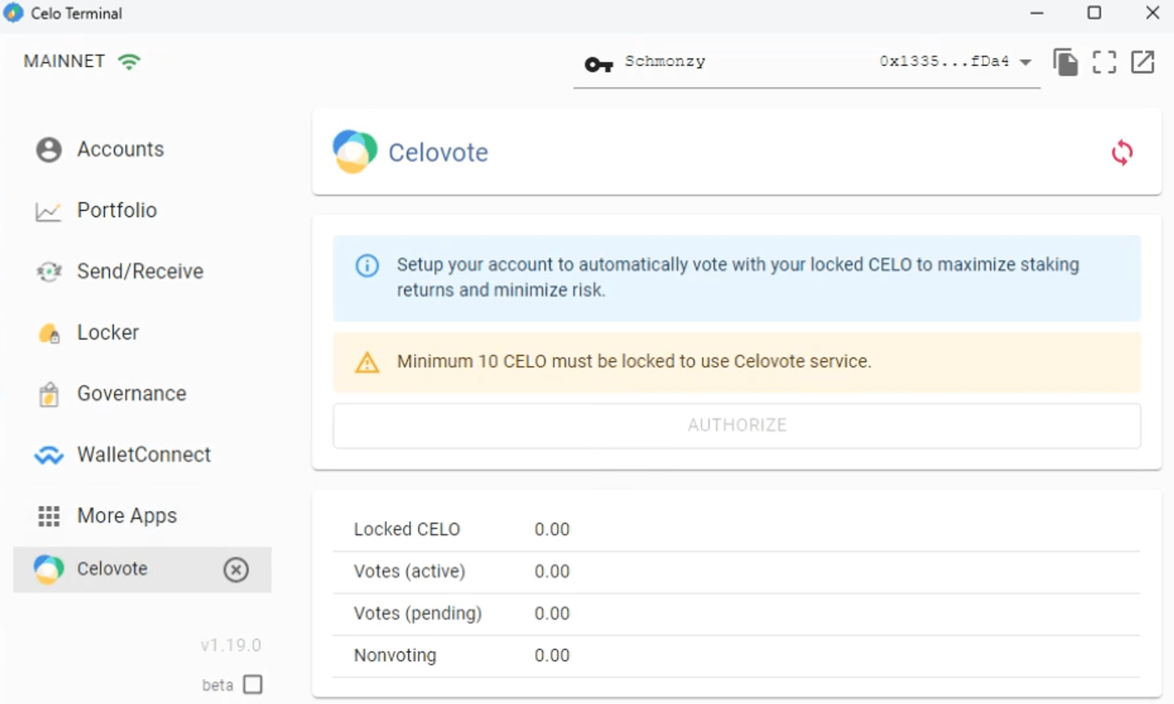Click the Celovote sidebar logo icon
The height and width of the screenshot is (704, 1174).
[x=49, y=570]
